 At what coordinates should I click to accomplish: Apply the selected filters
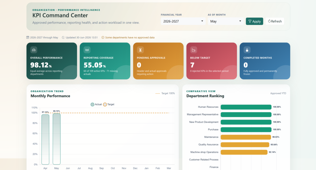(x=254, y=21)
